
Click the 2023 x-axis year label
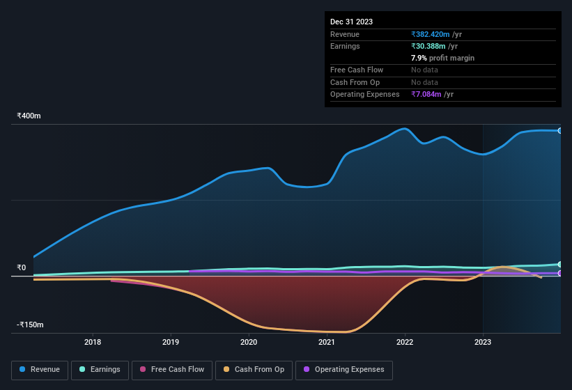(483, 342)
